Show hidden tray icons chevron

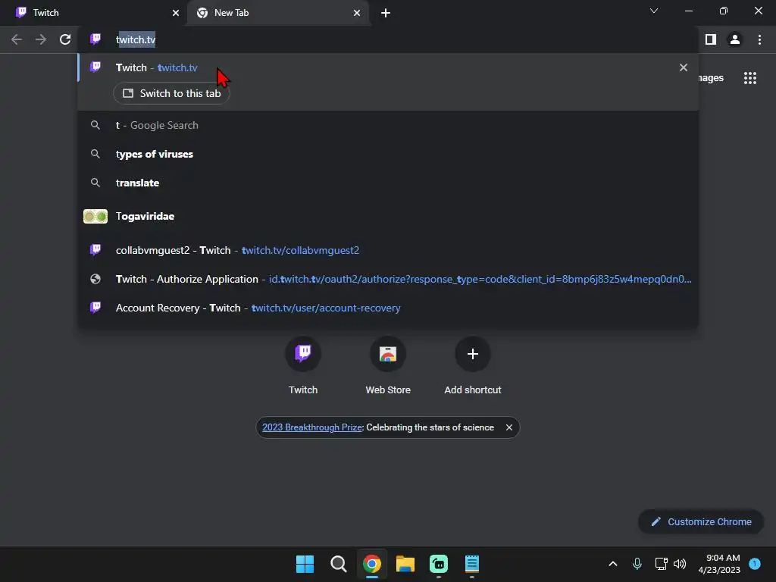click(x=612, y=564)
